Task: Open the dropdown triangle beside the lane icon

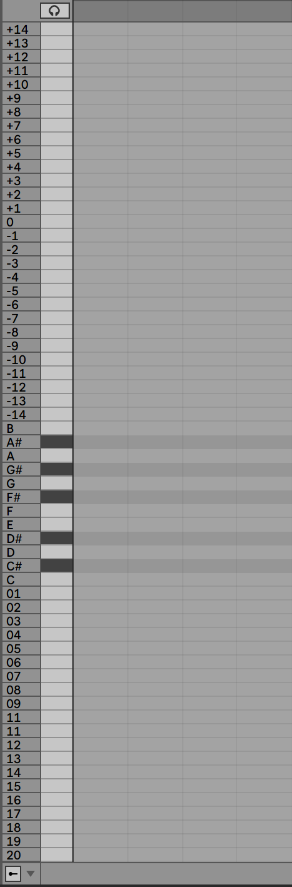Action: point(30,873)
